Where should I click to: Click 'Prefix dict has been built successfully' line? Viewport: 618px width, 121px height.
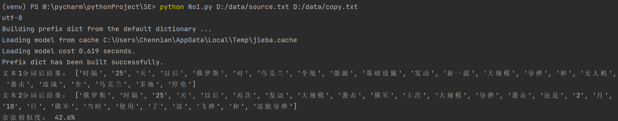(x=83, y=62)
